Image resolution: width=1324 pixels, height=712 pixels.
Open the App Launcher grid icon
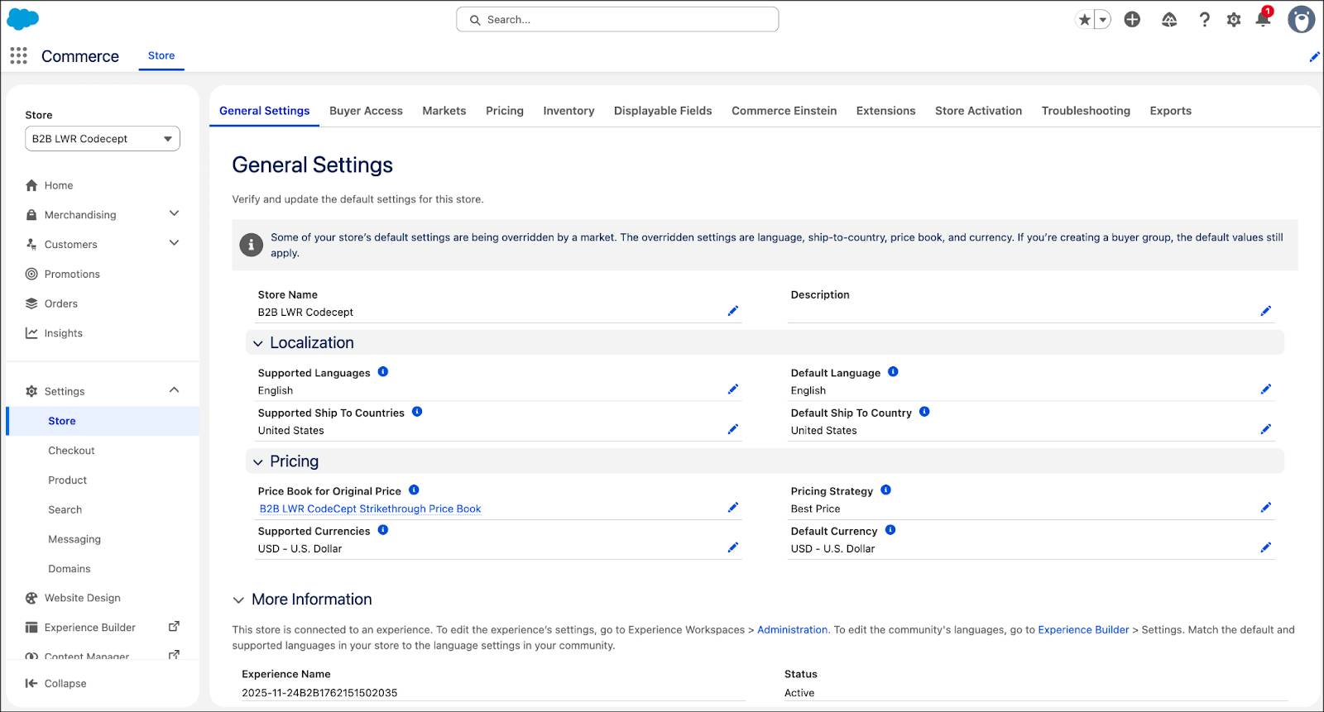pos(18,55)
